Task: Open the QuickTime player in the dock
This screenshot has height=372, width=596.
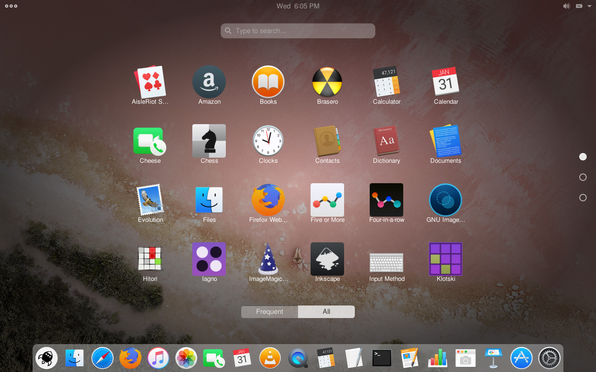Action: coord(298,358)
